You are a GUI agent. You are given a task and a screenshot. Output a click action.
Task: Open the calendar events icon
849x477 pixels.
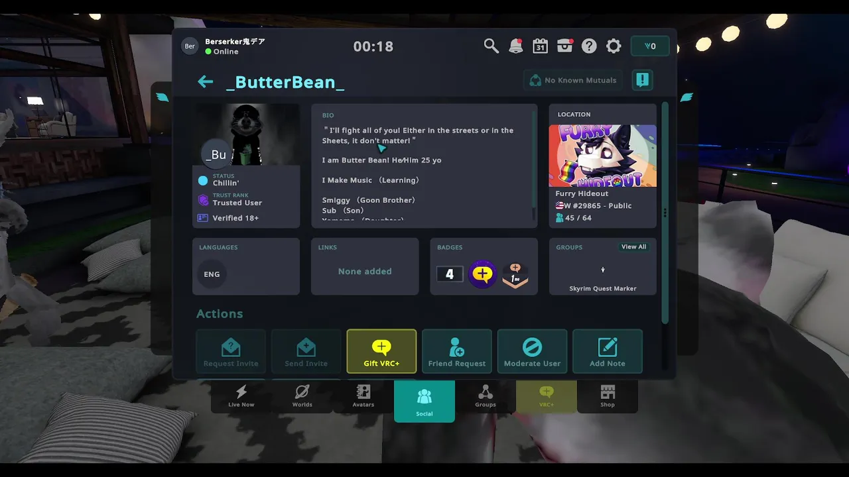click(540, 46)
